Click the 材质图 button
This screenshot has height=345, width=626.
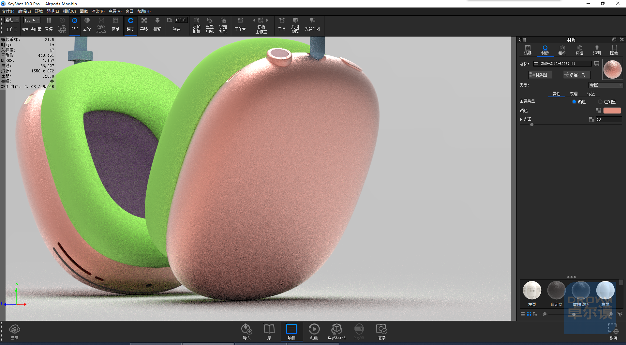click(x=540, y=75)
